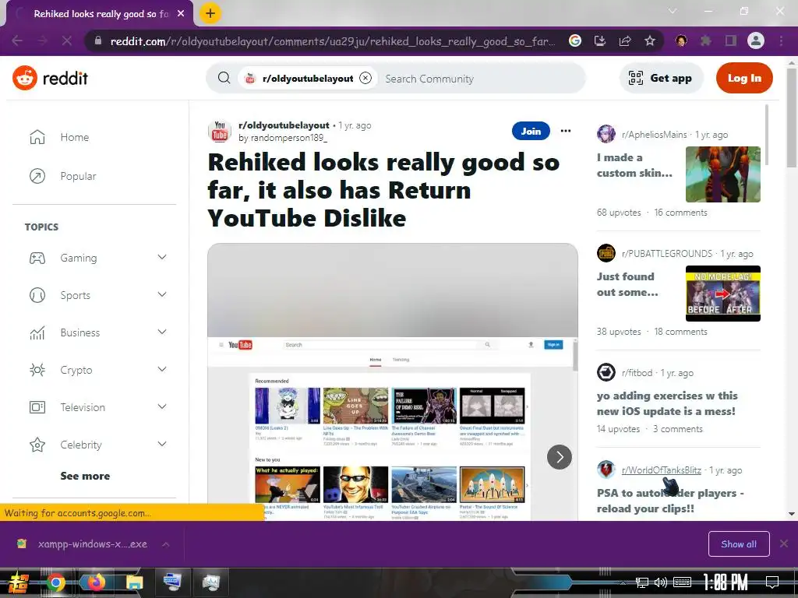Click the share page icon

tap(625, 40)
